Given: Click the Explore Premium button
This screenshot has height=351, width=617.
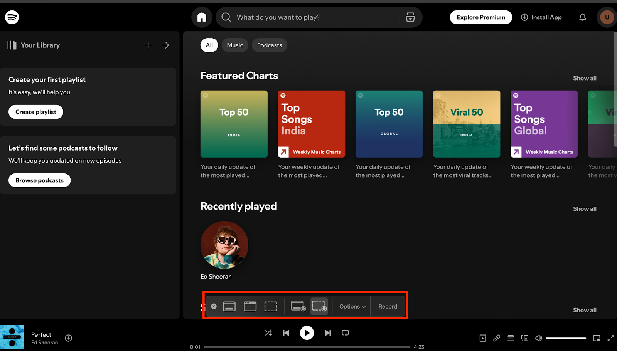Looking at the screenshot, I should click(481, 17).
